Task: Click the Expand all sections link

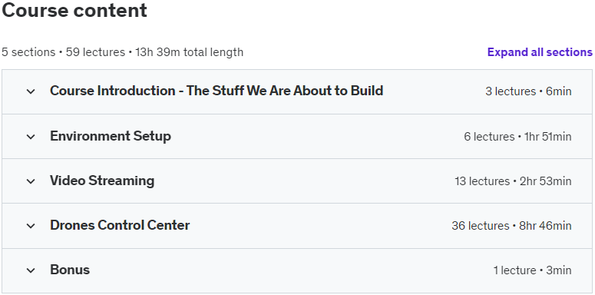Action: [x=540, y=52]
